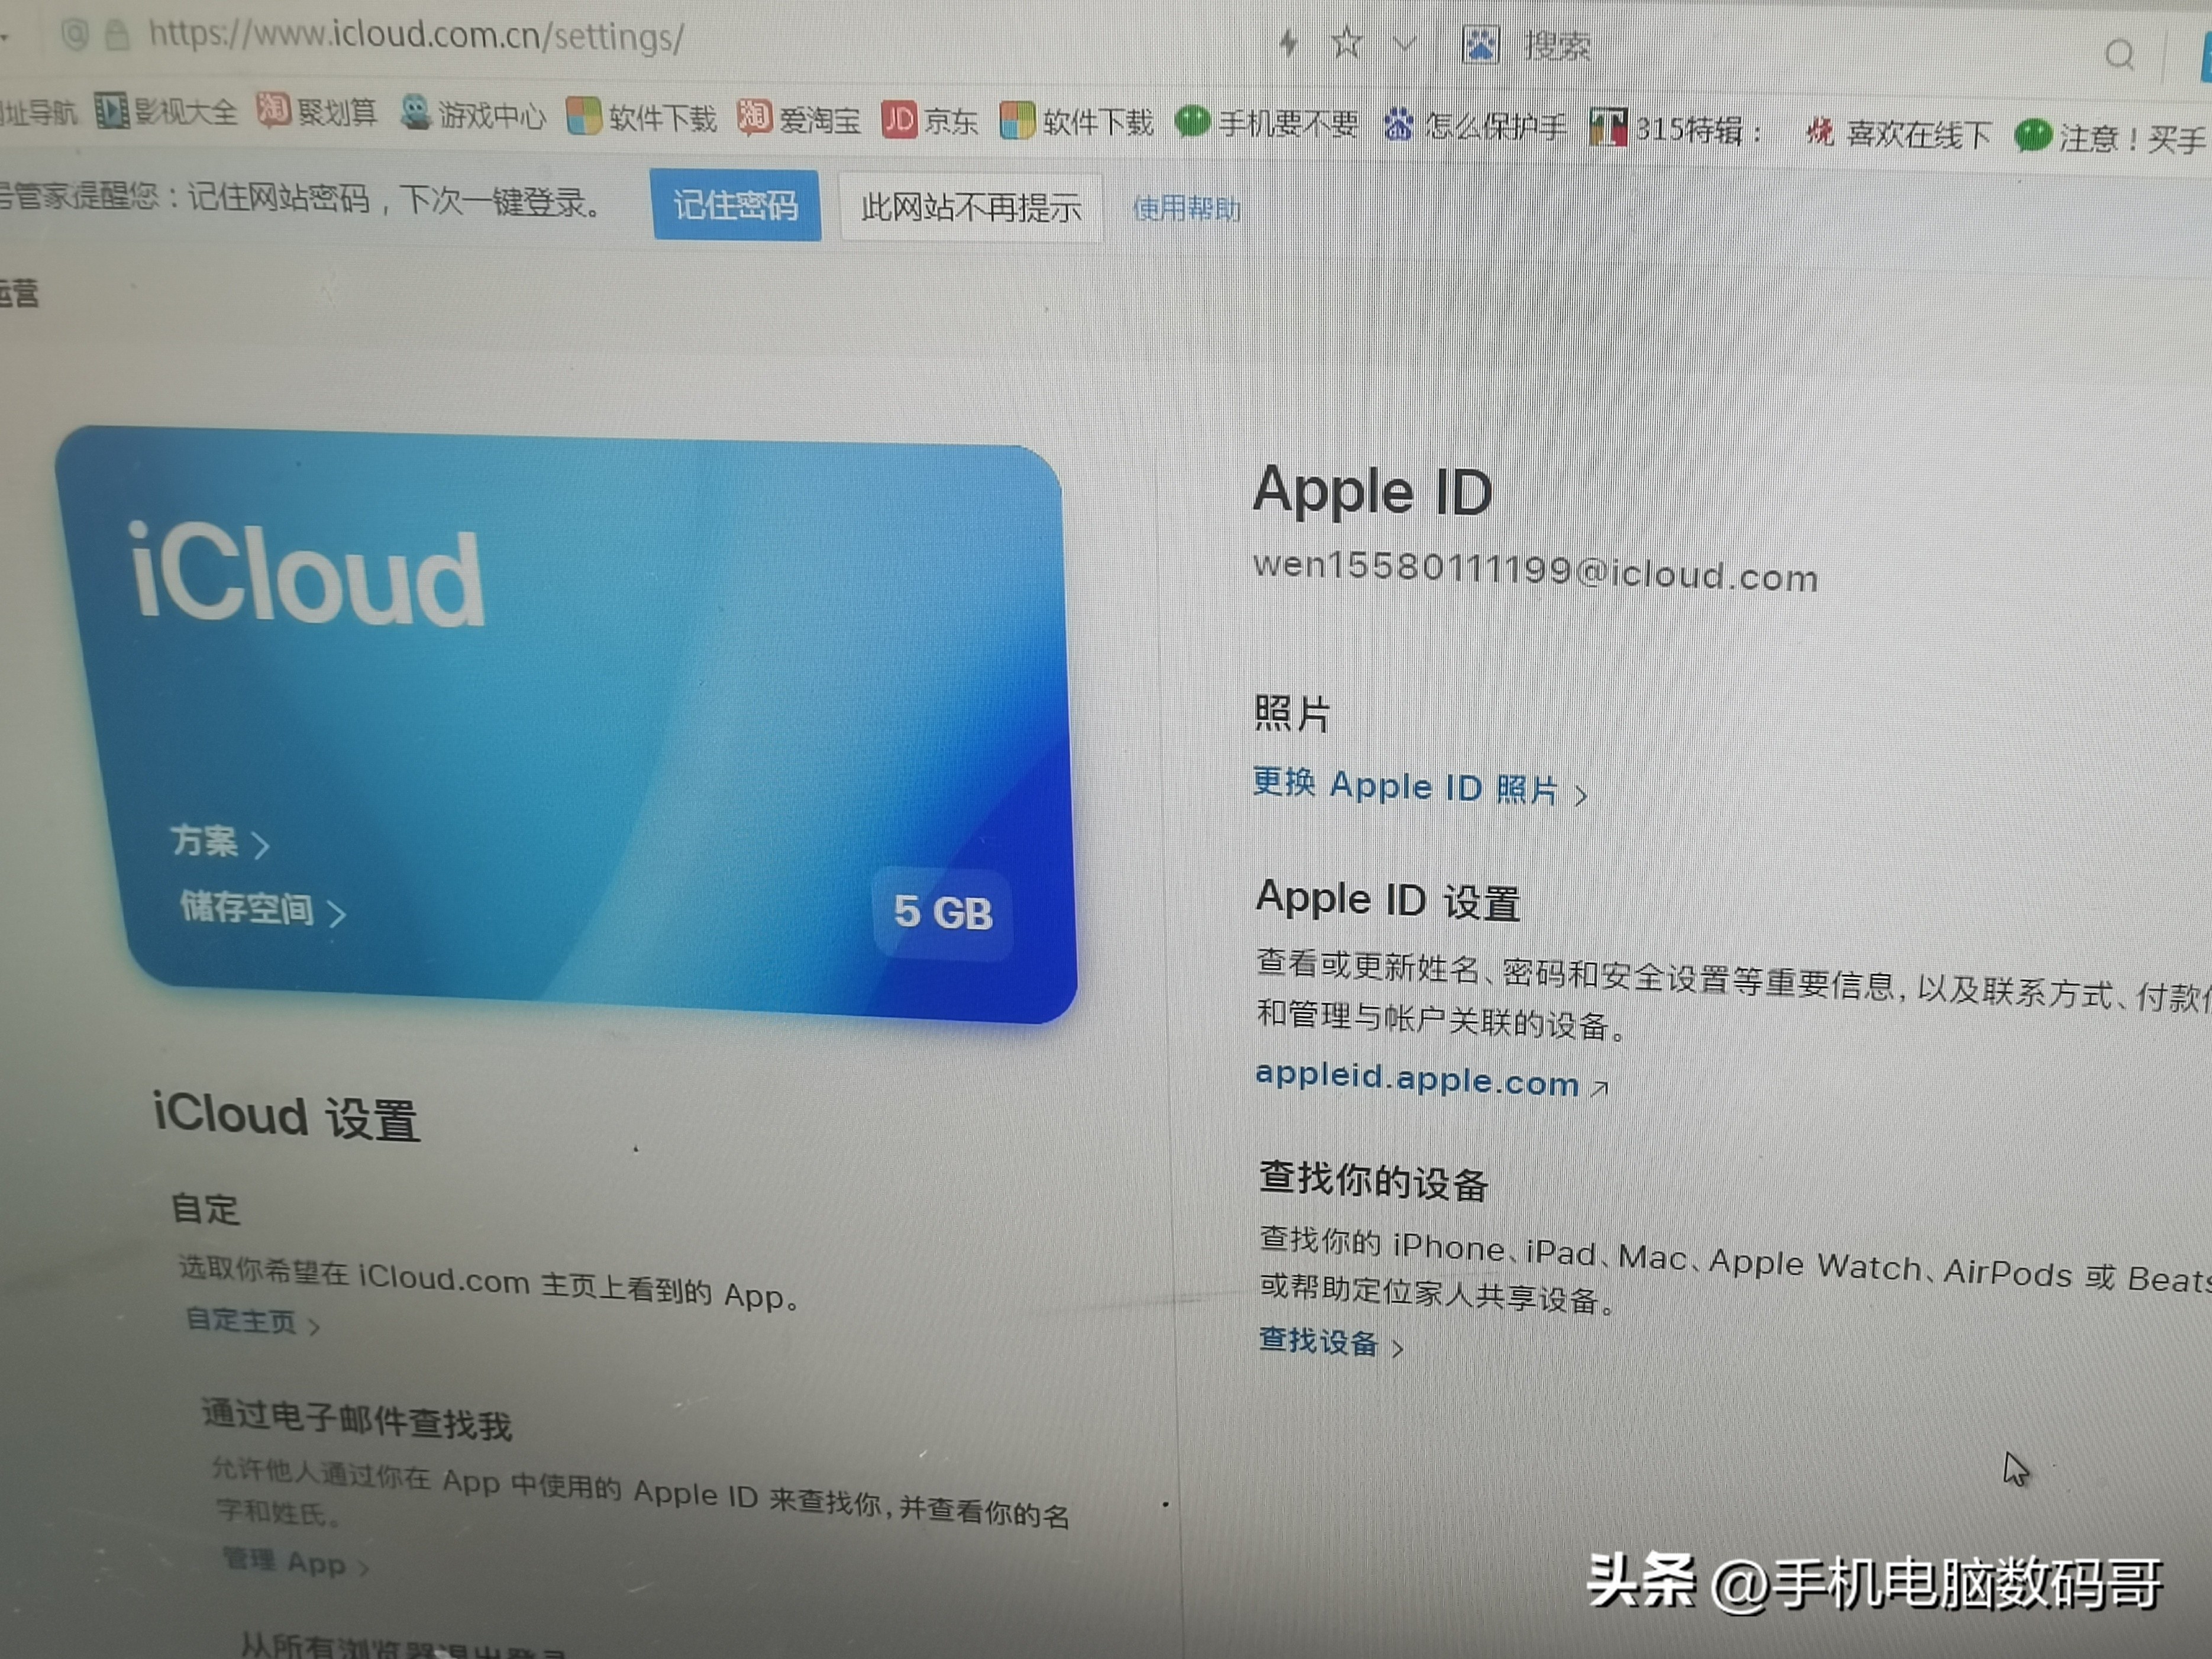Click the lock icon in the address bar
Screen dimensions: 2212x1659
pos(118,35)
